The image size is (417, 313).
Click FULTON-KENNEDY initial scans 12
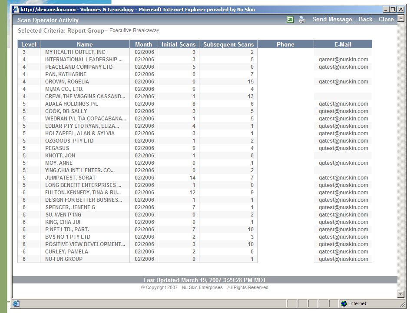tap(192, 193)
